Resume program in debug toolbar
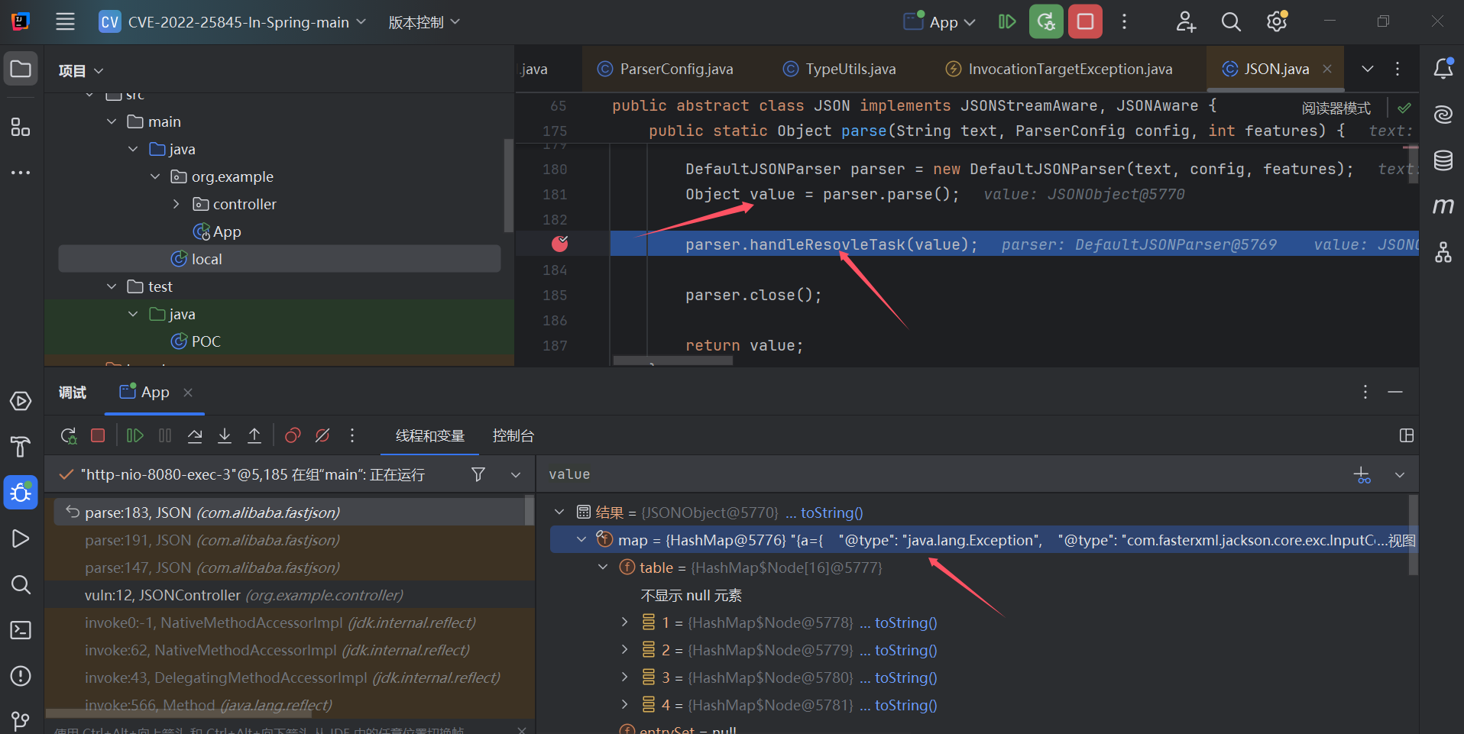This screenshot has width=1464, height=734. coord(135,435)
